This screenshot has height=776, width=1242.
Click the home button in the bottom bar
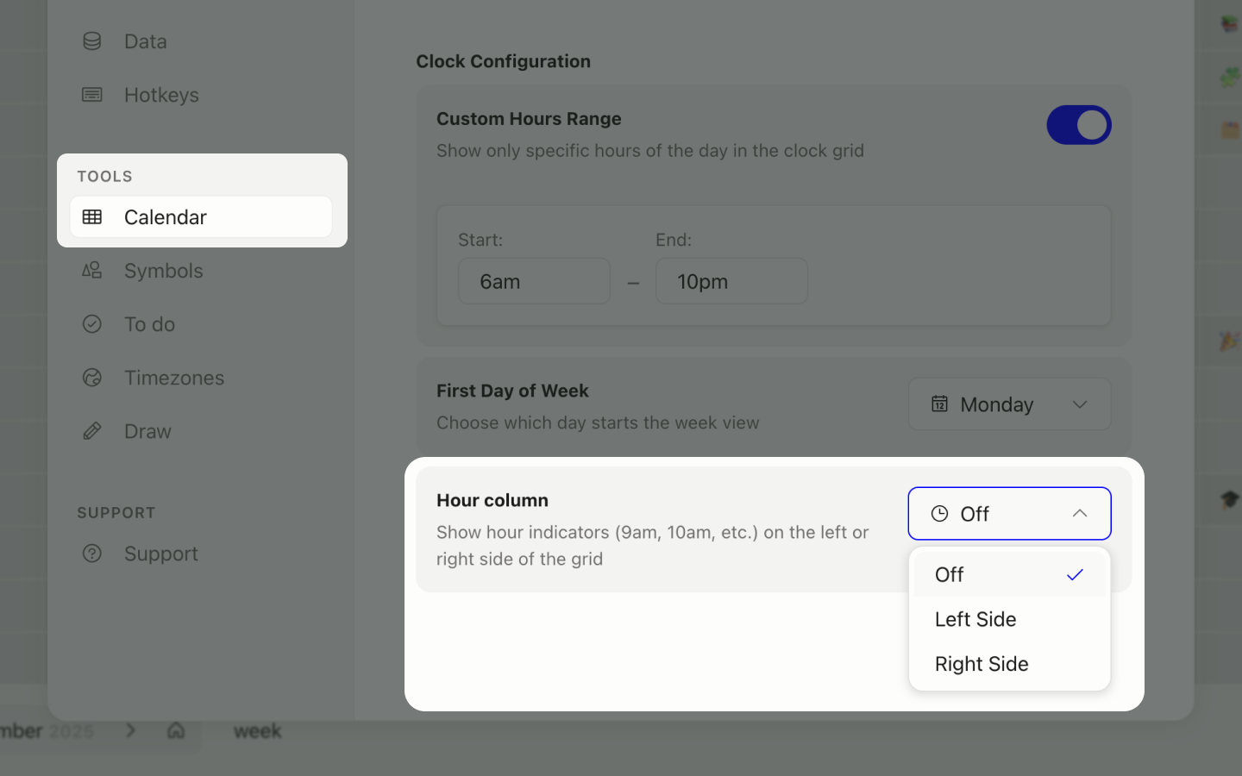click(176, 730)
